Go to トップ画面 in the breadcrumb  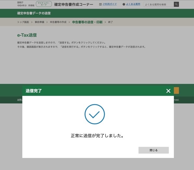pos(23,22)
